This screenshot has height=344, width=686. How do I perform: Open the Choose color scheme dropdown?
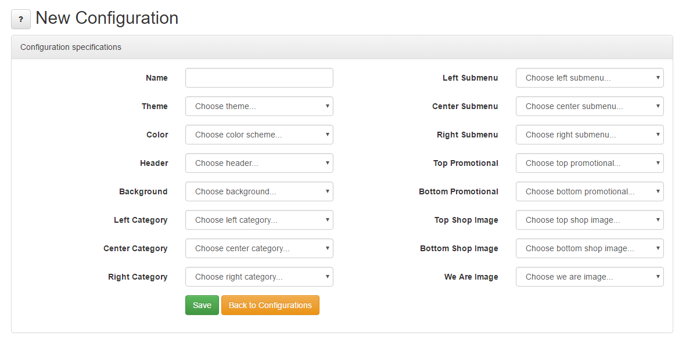(x=259, y=135)
